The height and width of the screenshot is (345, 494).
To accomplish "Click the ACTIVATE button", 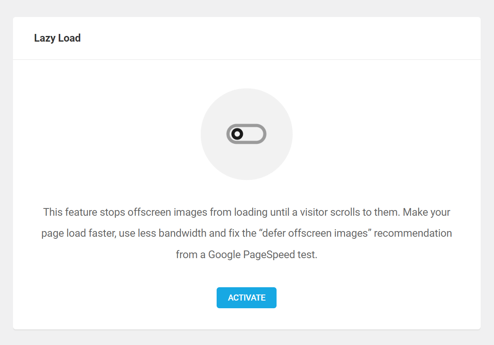I will (247, 298).
